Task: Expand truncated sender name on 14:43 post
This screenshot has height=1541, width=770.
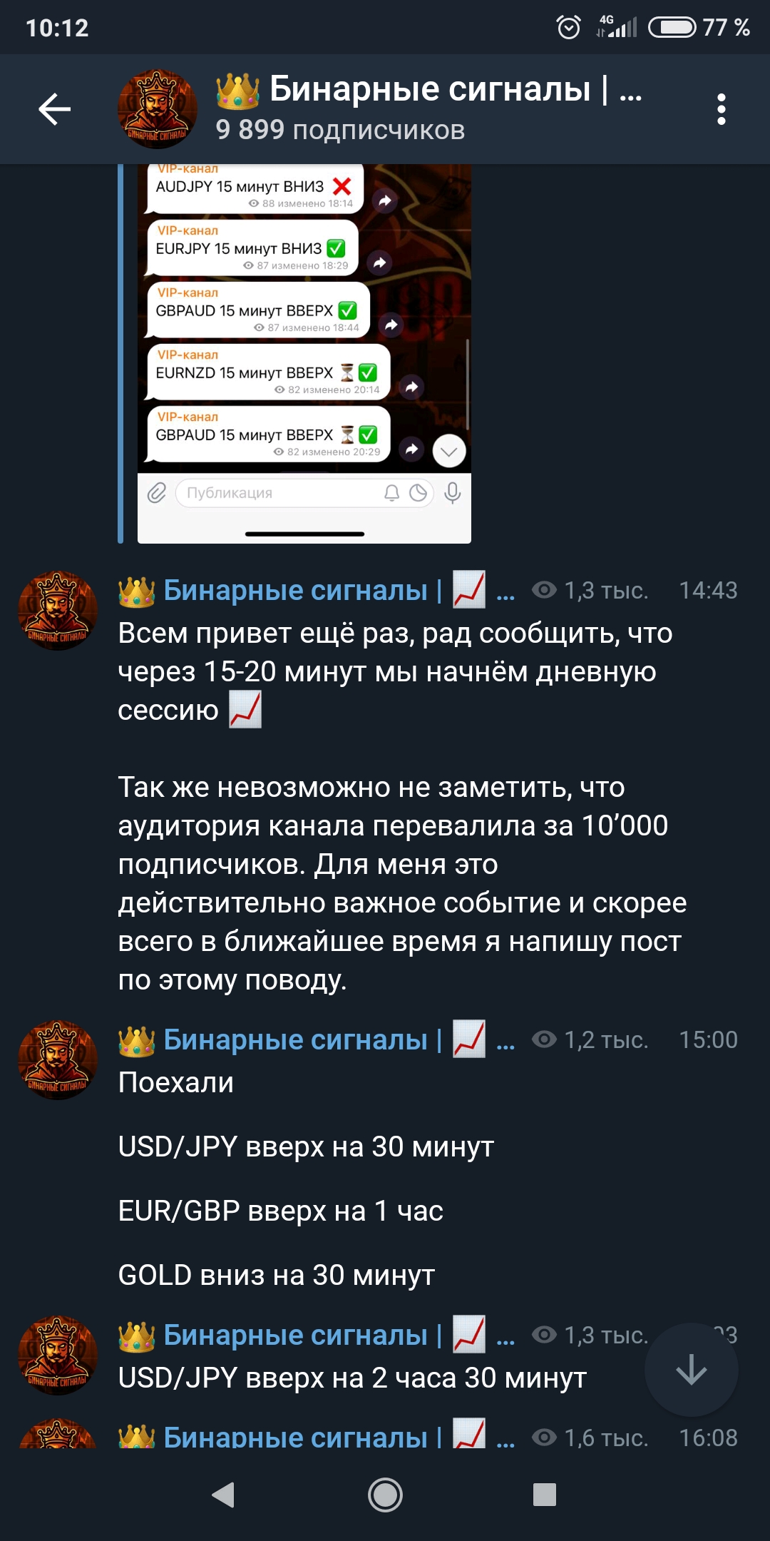Action: [505, 592]
